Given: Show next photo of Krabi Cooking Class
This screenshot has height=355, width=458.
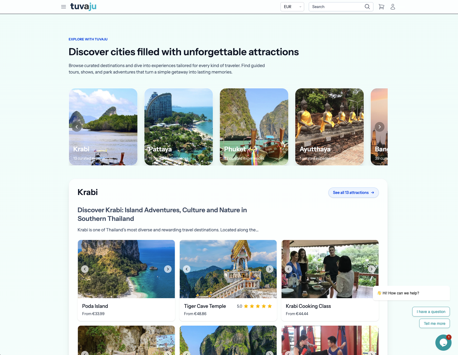Looking at the screenshot, I should click(x=372, y=269).
